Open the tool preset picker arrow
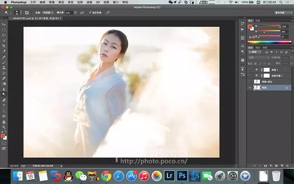 click(11, 13)
